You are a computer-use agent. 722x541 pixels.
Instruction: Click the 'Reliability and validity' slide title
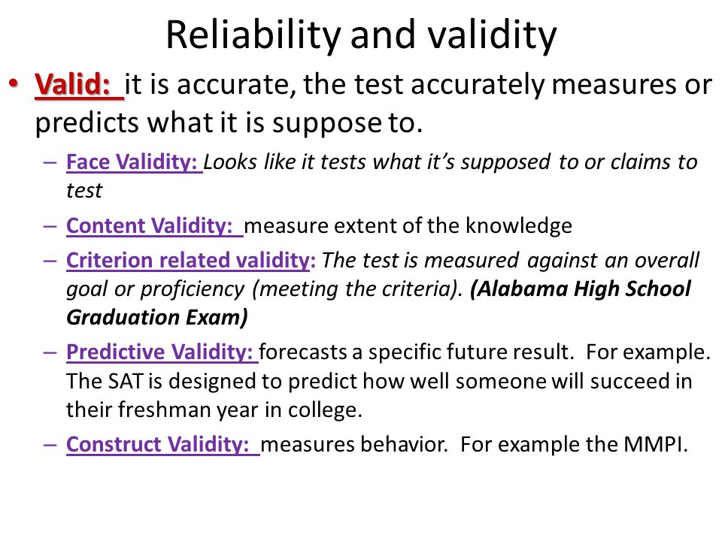click(x=361, y=35)
